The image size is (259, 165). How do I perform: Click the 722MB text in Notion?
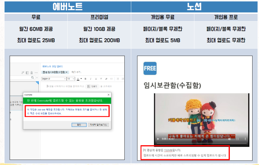tap(168, 150)
